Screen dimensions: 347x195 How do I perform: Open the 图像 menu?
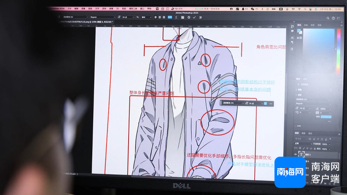[x=83, y=8]
